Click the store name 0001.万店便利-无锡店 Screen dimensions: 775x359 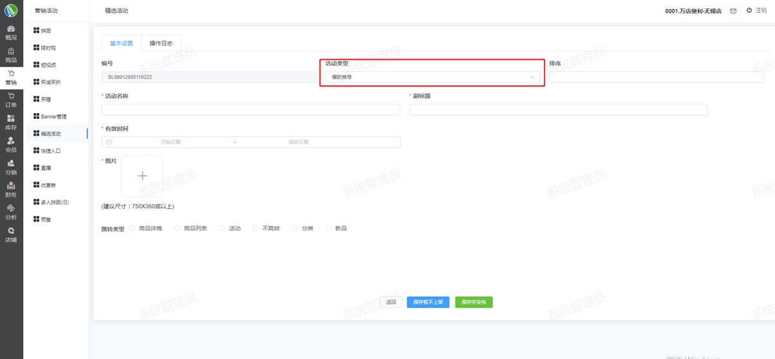tap(693, 11)
